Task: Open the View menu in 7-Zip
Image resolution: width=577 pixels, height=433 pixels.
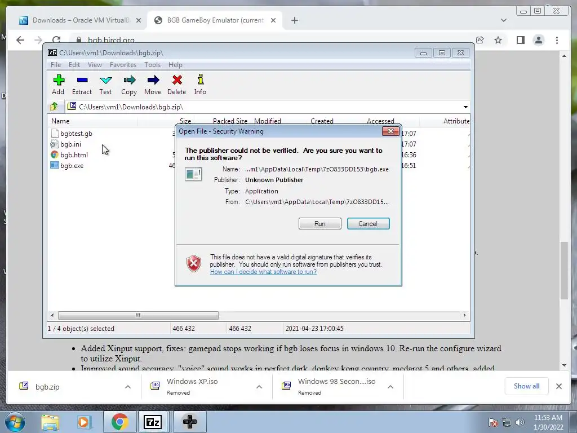Action: [95, 65]
